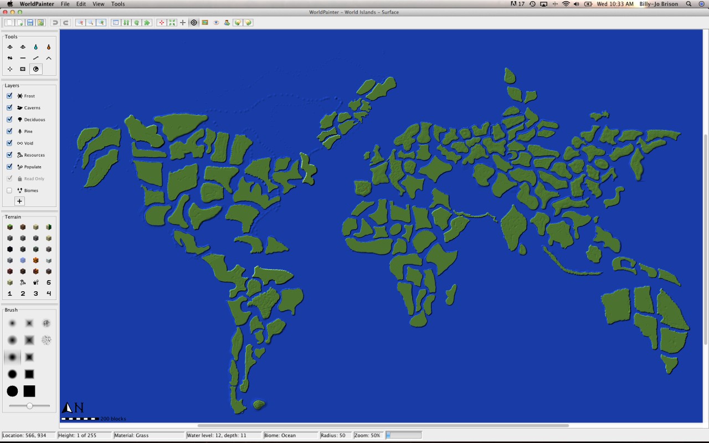This screenshot has width=709, height=443.
Task: Open the Edit menu
Action: pyautogui.click(x=81, y=4)
